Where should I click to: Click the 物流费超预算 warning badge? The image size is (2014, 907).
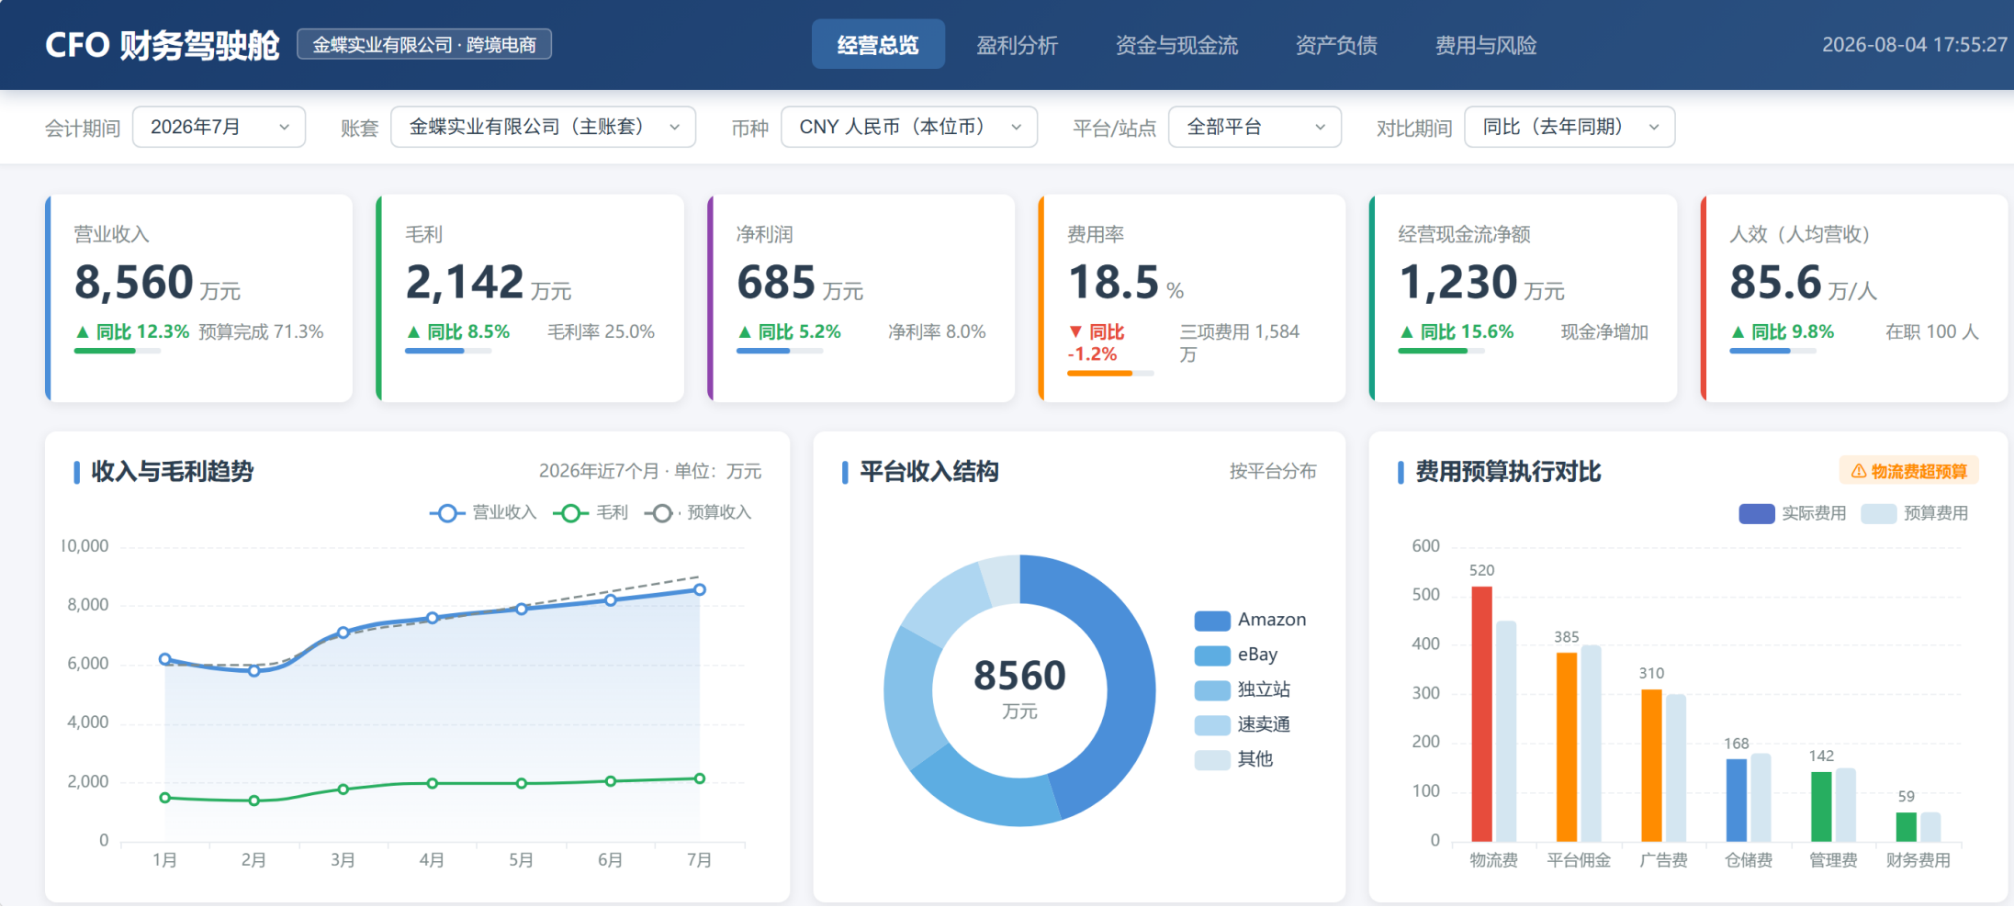point(1909,471)
